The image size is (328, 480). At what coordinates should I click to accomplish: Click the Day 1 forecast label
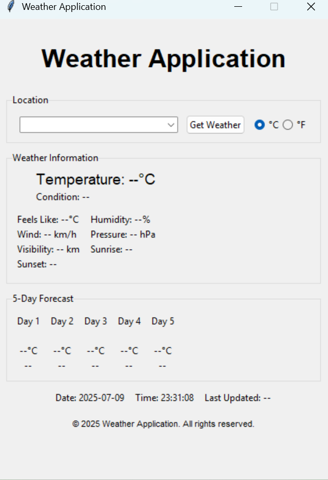point(29,322)
